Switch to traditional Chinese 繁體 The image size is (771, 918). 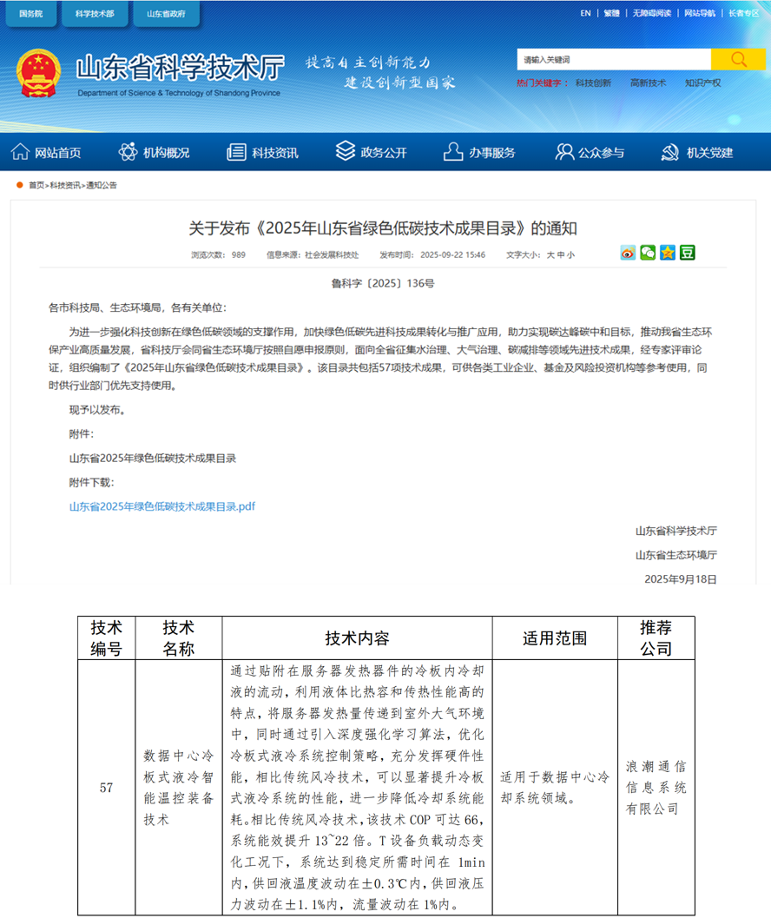coord(612,13)
